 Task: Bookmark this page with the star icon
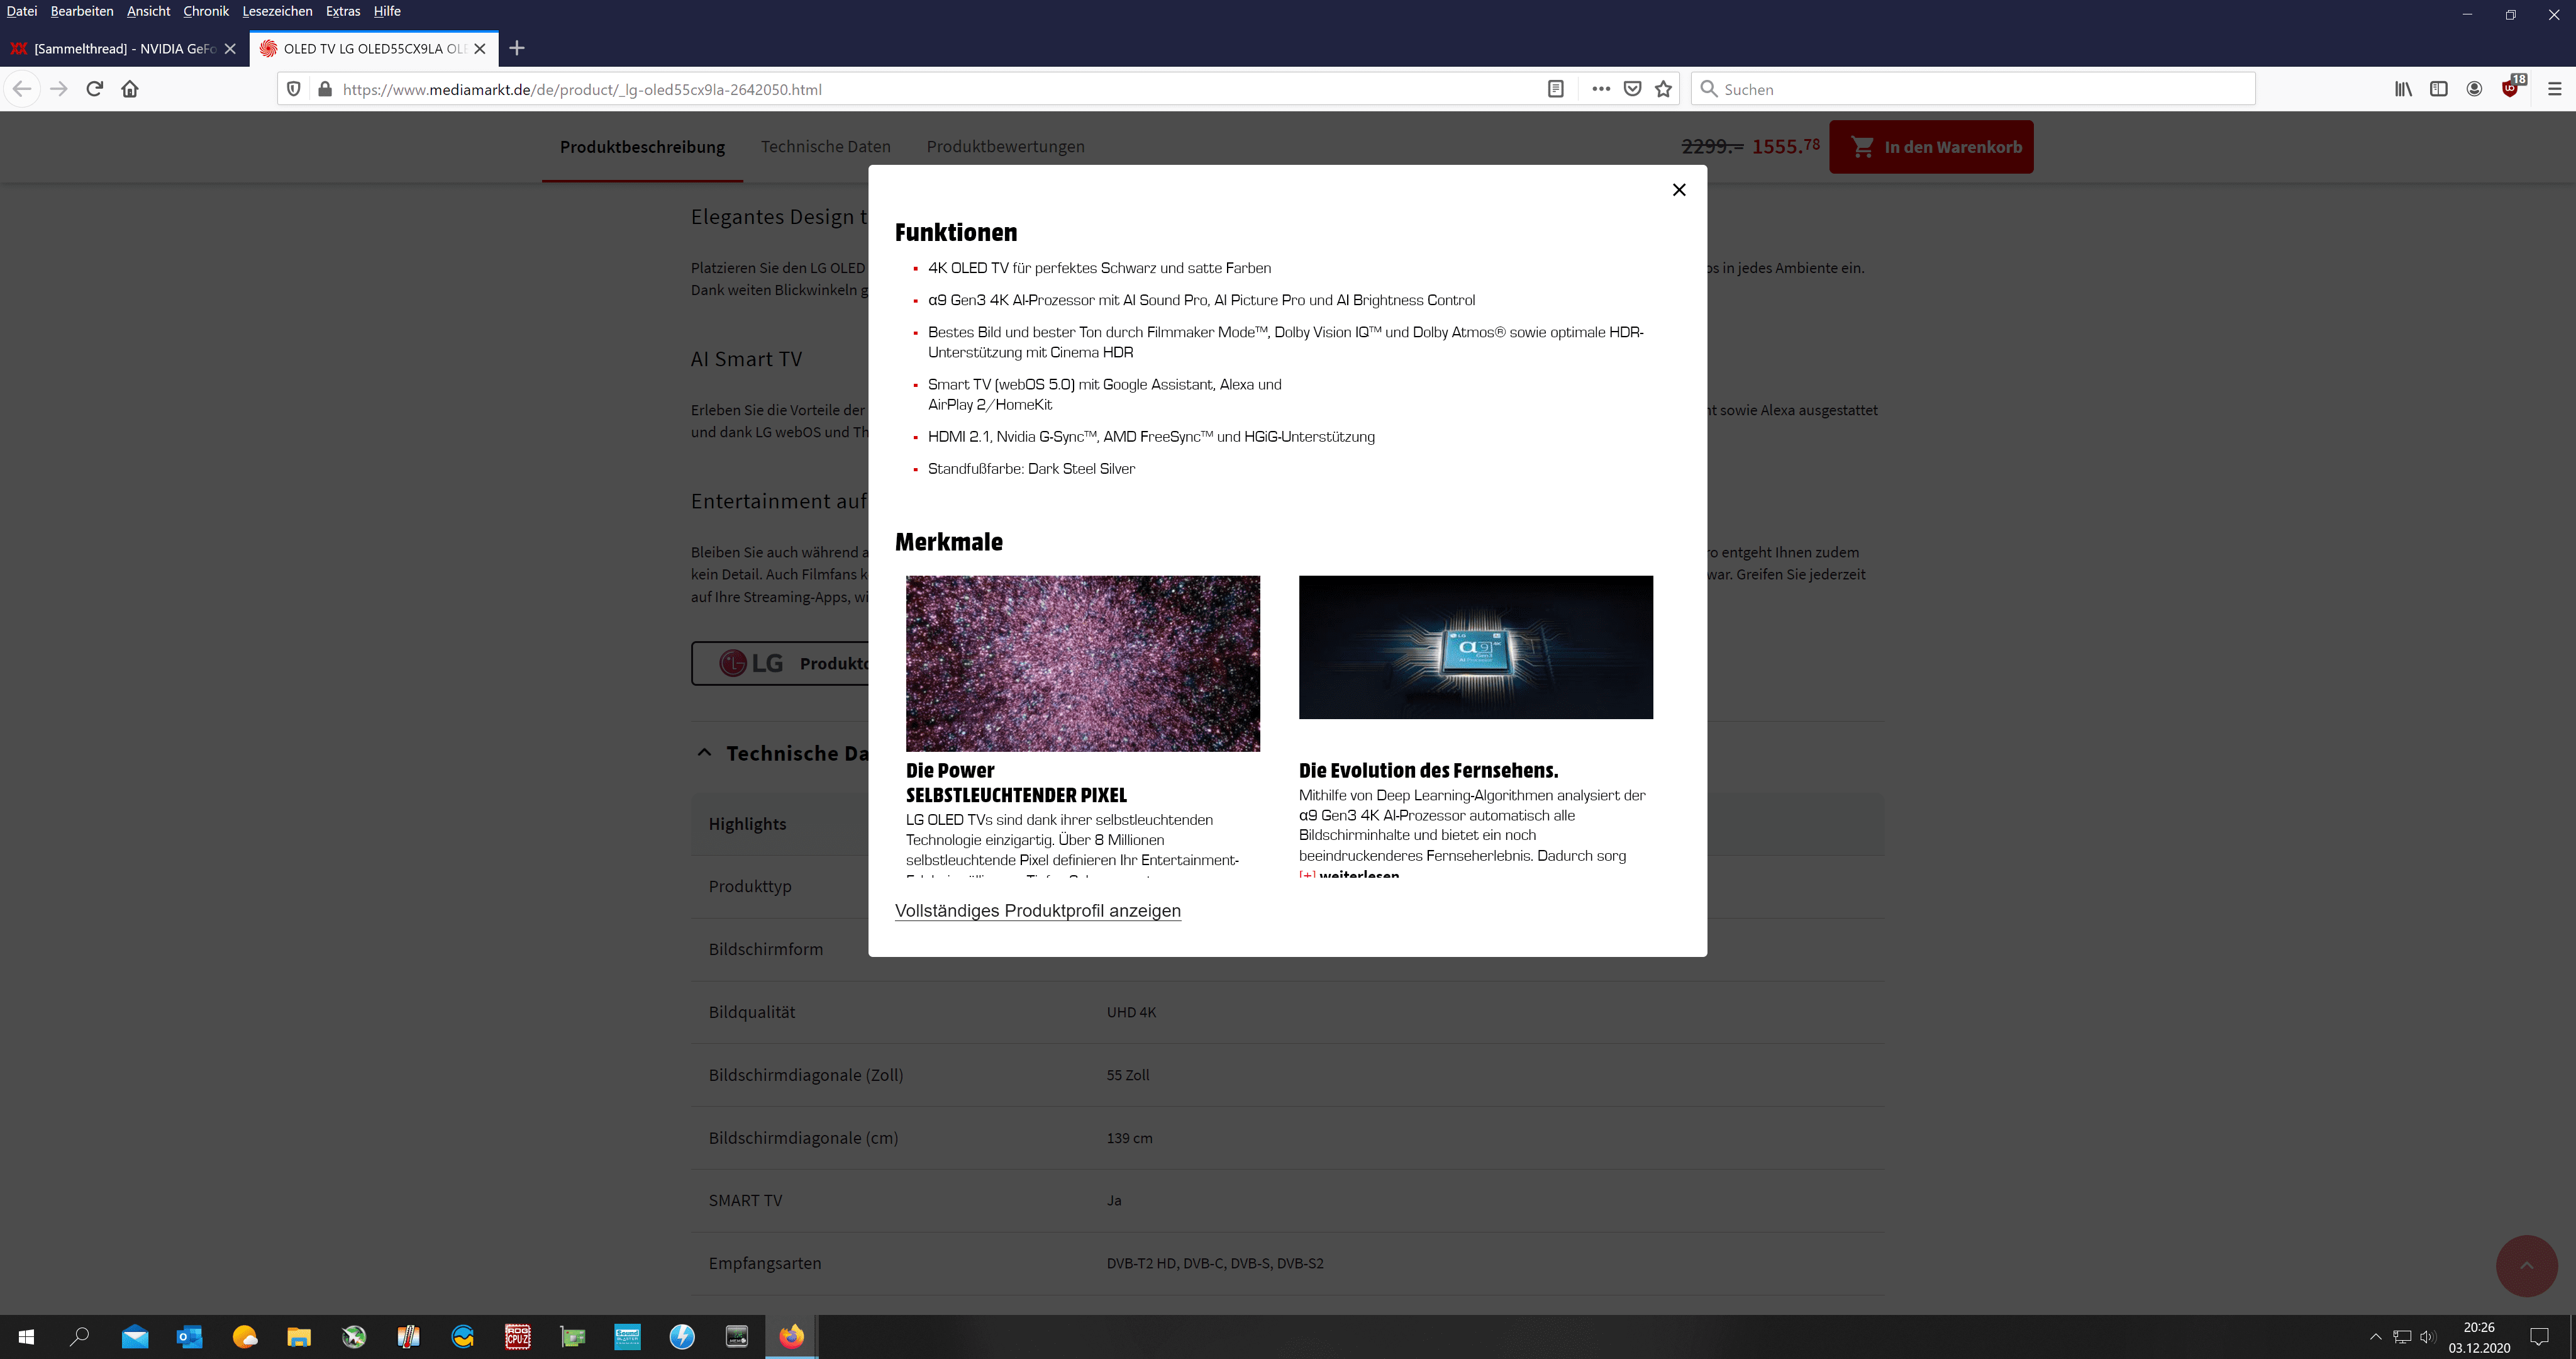pyautogui.click(x=1663, y=89)
